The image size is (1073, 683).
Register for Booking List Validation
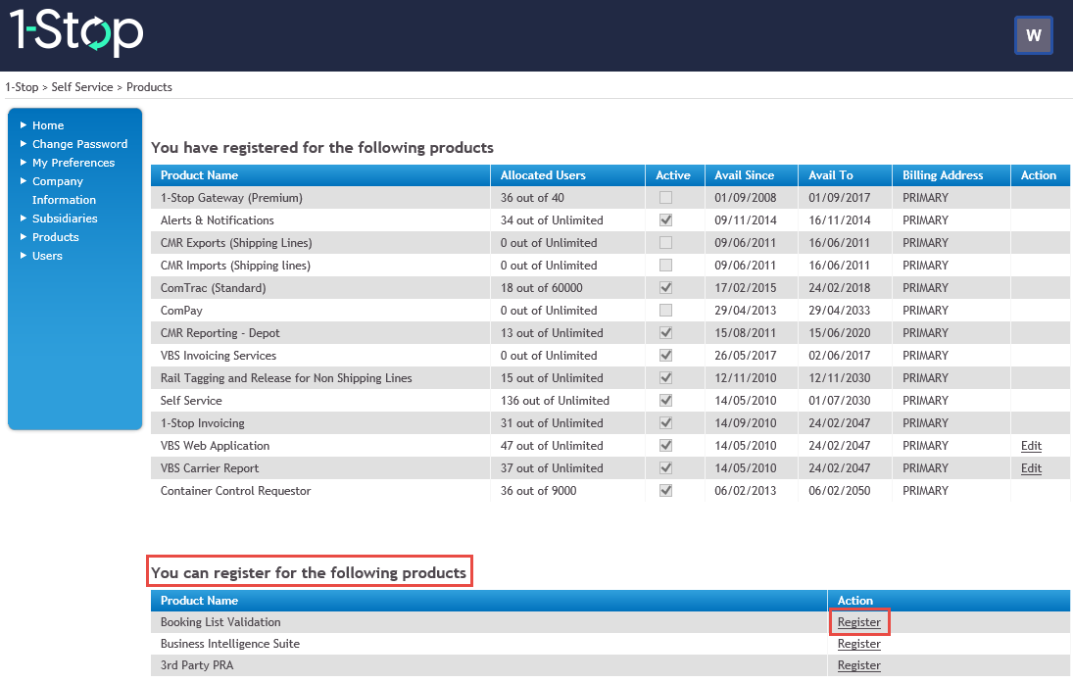[858, 622]
